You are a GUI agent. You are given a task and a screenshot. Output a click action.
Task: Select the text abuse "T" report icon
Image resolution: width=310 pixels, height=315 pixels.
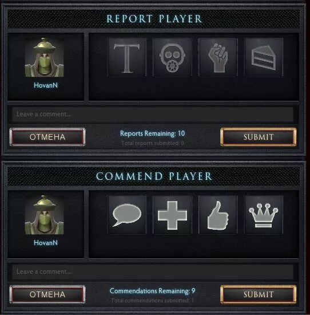(x=127, y=57)
